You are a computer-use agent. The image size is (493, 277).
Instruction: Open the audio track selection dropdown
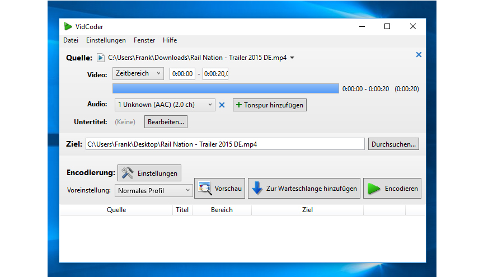(165, 105)
